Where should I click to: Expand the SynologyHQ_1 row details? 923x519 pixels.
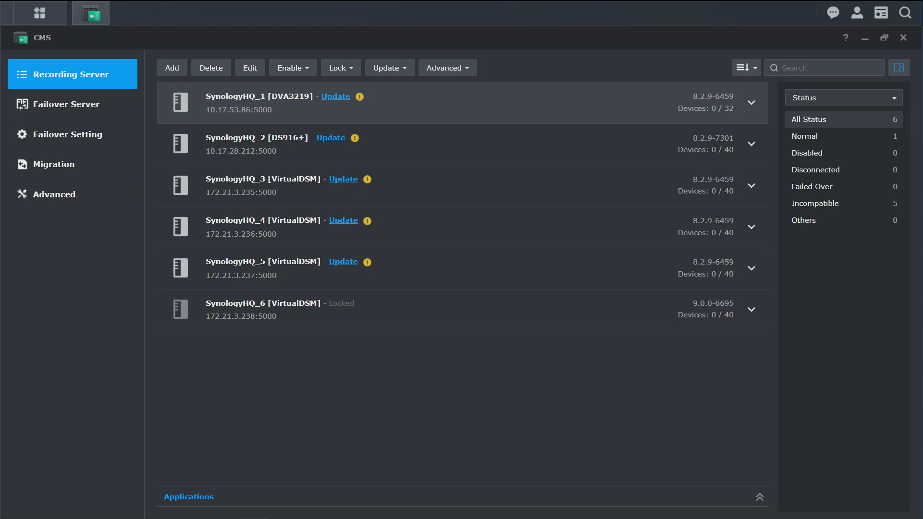pyautogui.click(x=751, y=102)
